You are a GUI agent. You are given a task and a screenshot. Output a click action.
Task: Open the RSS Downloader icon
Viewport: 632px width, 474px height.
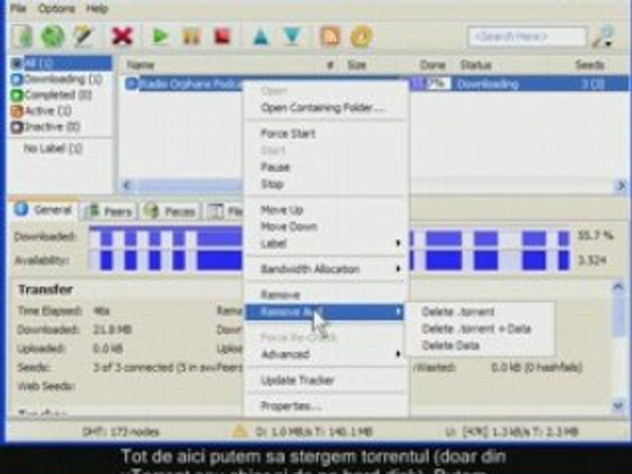(x=330, y=36)
